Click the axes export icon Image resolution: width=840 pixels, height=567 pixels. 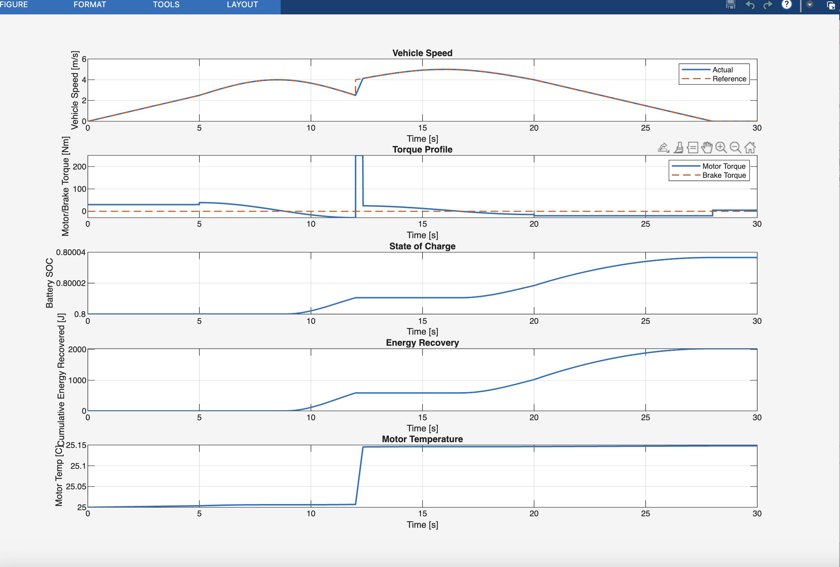click(663, 148)
